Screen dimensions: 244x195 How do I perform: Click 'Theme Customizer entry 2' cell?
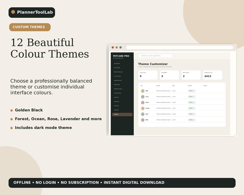(163, 96)
